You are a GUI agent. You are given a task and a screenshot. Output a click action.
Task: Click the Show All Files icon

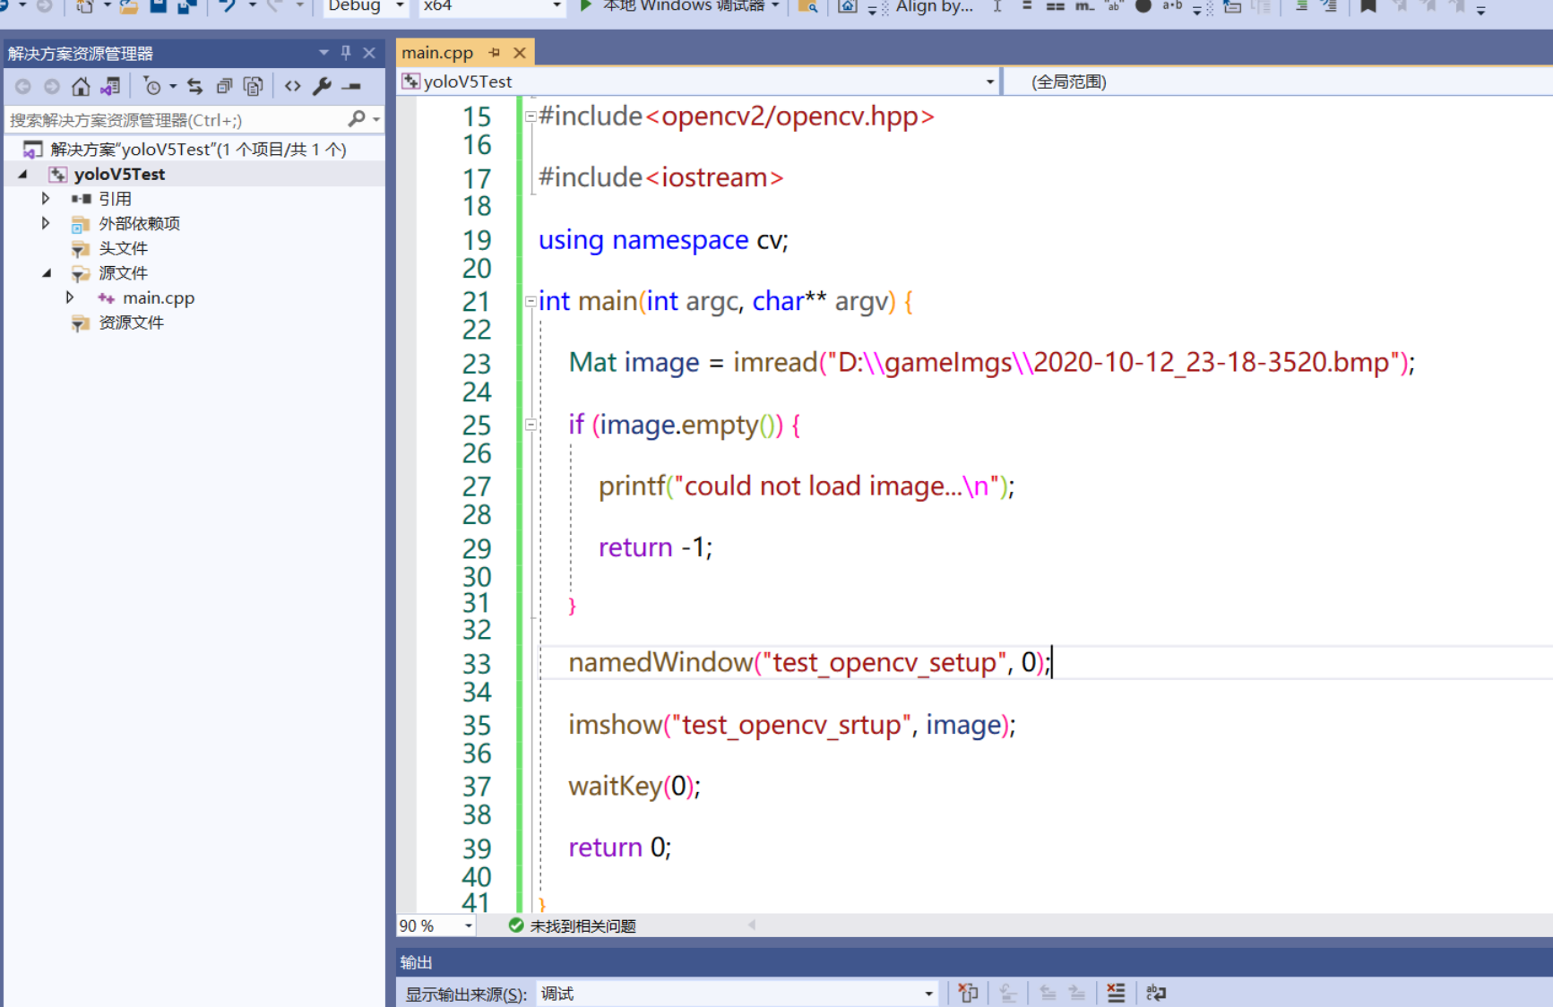(254, 86)
